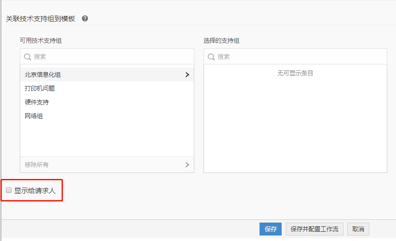Focus the 可用技术支持组 search field
Viewport: 396px width, 241px height.
click(x=110, y=57)
